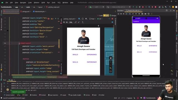Open the File menu
The image size is (178, 100).
click(x=7, y=2)
